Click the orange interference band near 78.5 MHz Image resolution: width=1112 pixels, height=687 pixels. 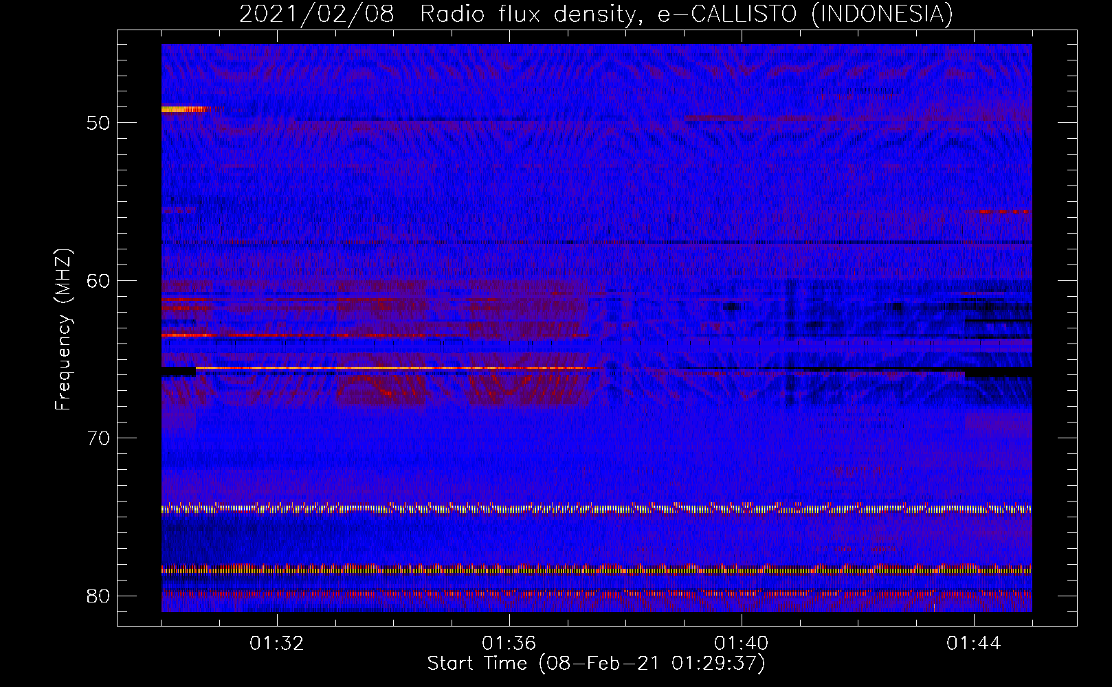pyautogui.click(x=597, y=570)
